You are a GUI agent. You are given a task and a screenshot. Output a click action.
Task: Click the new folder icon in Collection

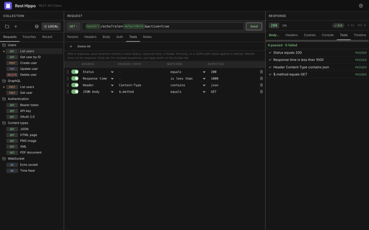pyautogui.click(x=7, y=27)
